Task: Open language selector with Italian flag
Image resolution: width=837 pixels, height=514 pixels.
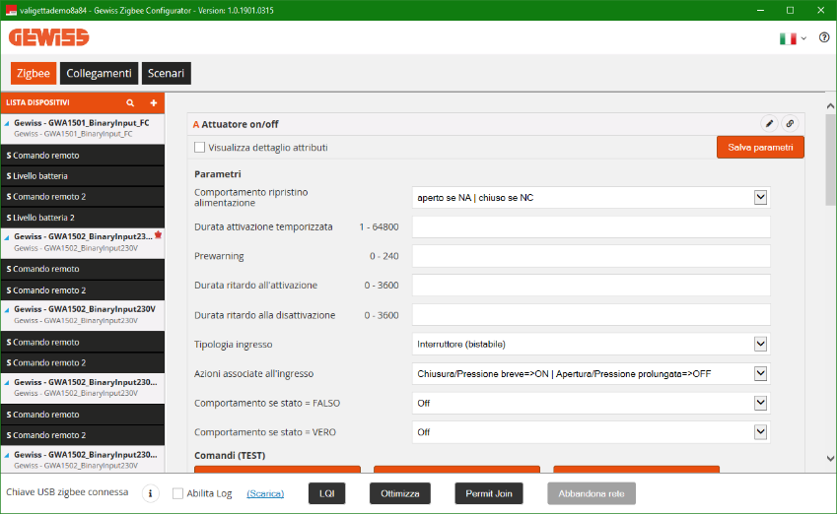Action: 793,38
